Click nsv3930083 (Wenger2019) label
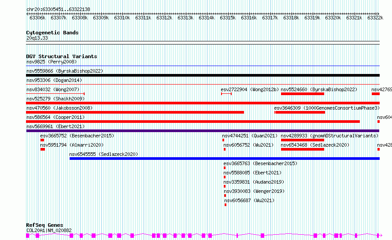Viewport: 392px width, 240px height. click(254, 191)
